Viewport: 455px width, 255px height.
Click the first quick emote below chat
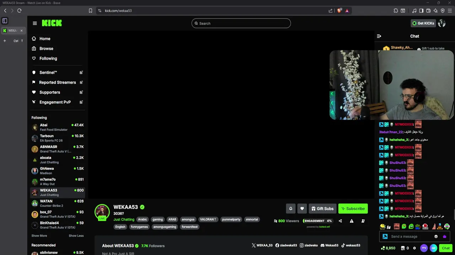coord(382,227)
